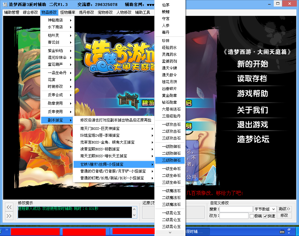
Task: Choose 一级昆仑玉 from item list
Action: [170, 213]
